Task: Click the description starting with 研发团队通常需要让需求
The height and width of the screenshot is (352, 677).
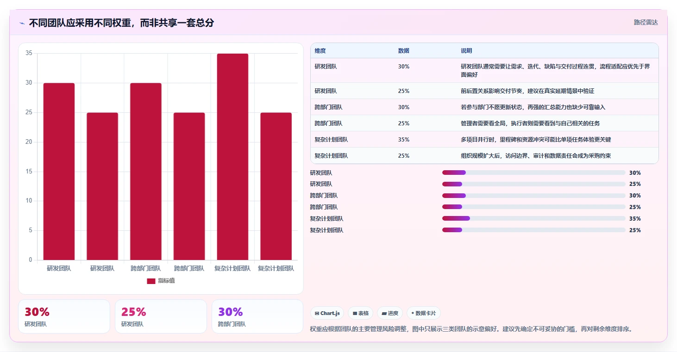Action: [555, 70]
